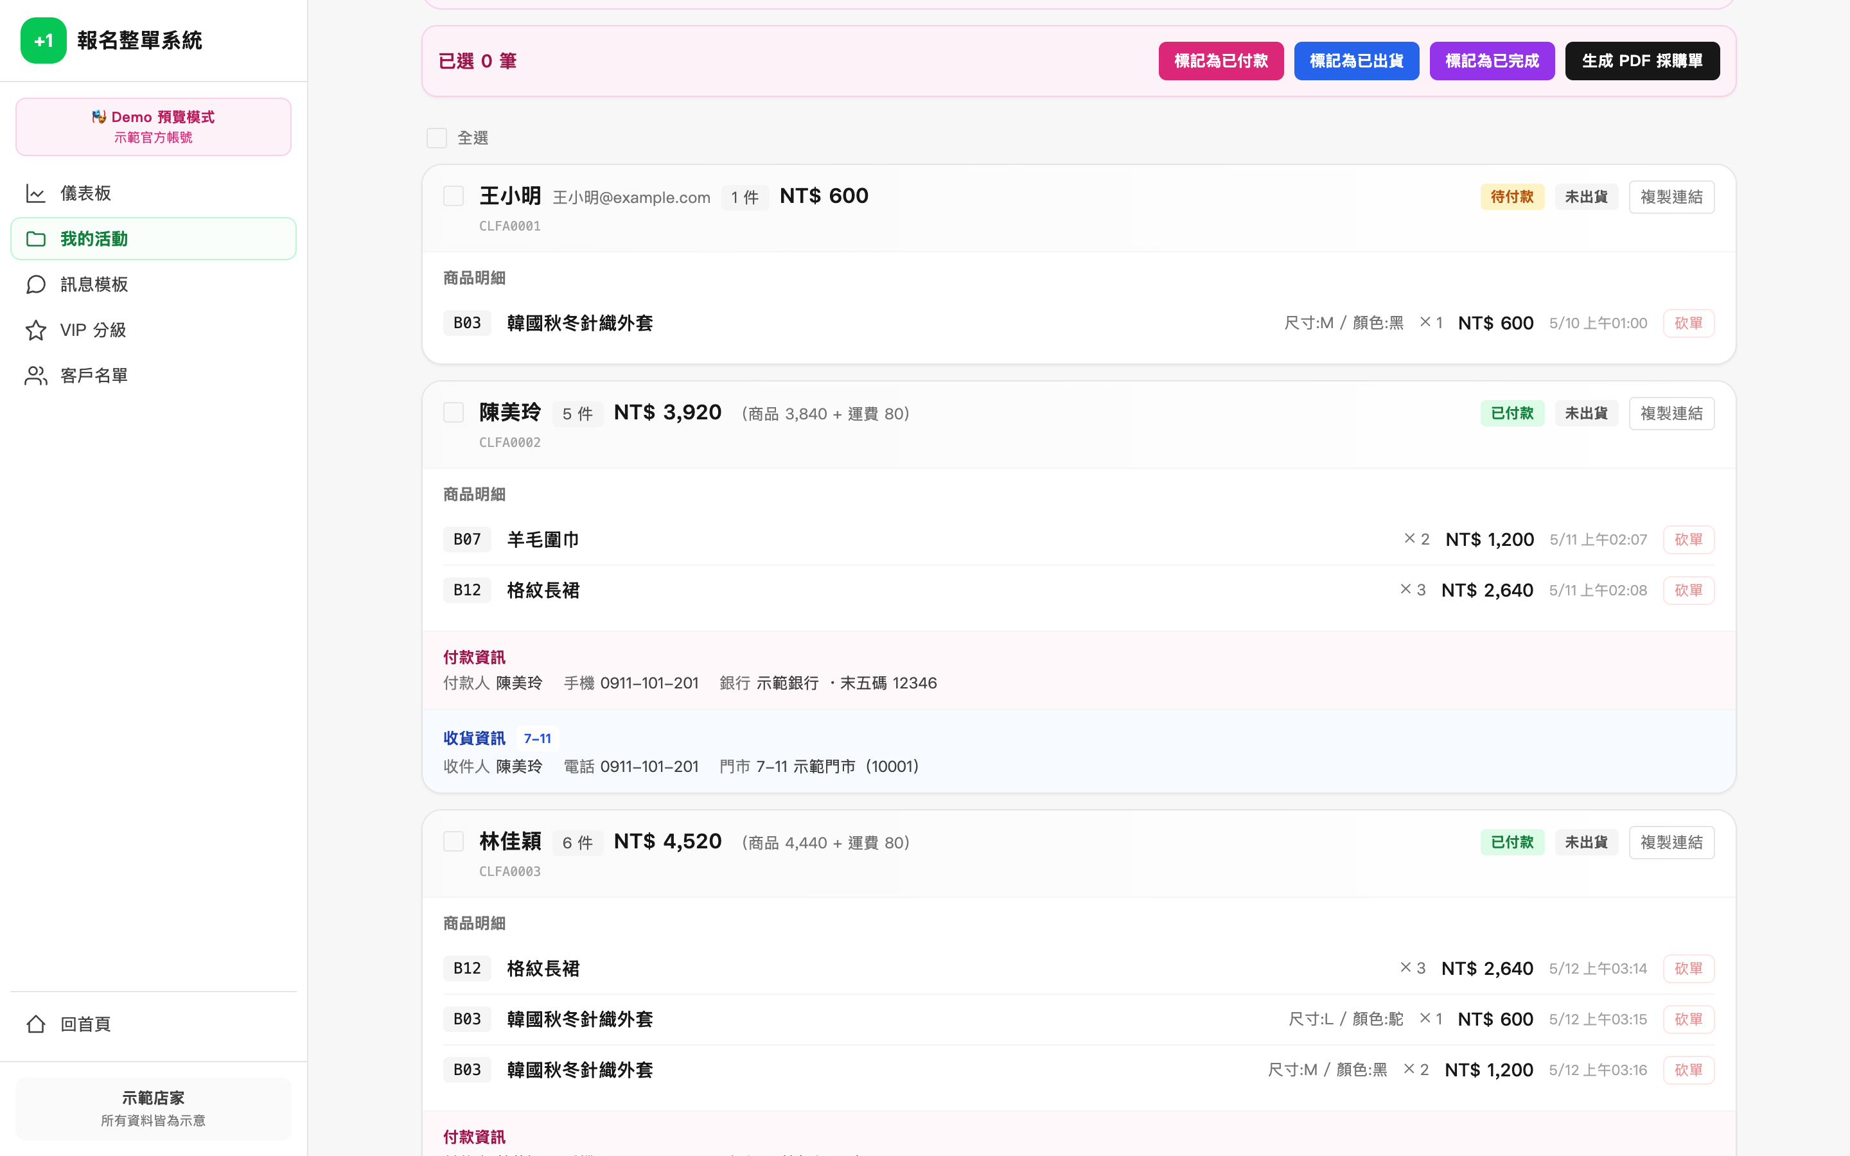The image size is (1850, 1156).
Task: Open 我的活動 in the sidebar
Action: click(154, 238)
